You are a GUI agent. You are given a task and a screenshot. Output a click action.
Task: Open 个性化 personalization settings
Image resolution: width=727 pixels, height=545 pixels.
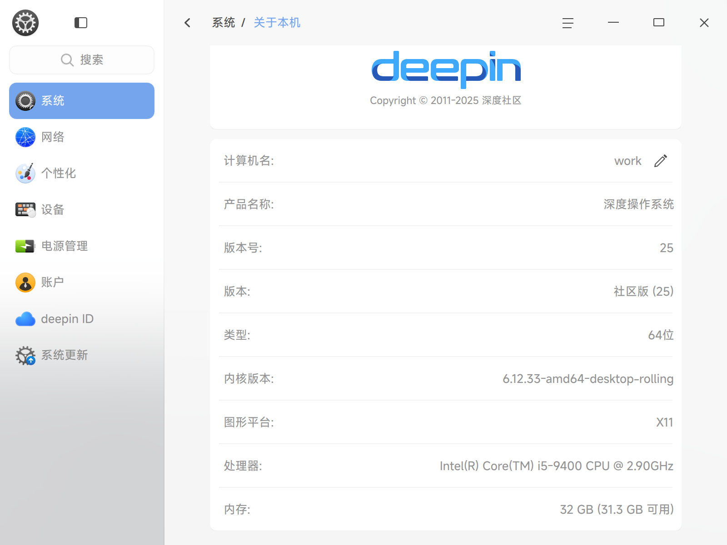coord(82,173)
